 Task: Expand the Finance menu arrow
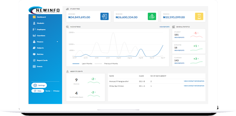pos(57,42)
